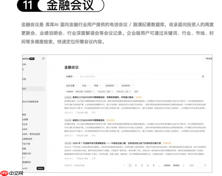Click duration badge of first meeting result
This screenshot has width=222, height=176.
click(139, 97)
